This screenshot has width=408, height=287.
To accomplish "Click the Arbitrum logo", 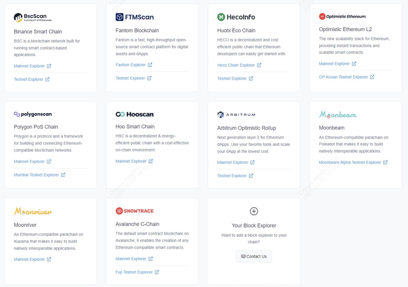I will 236,115.
